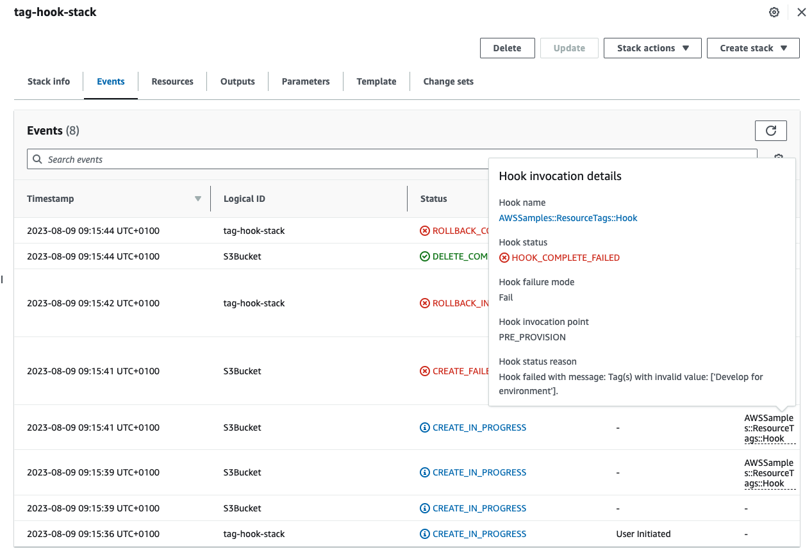Click the HOOK_COMPLETE_FAILED error icon
Viewport: 812px width, 555px height.
click(x=504, y=258)
